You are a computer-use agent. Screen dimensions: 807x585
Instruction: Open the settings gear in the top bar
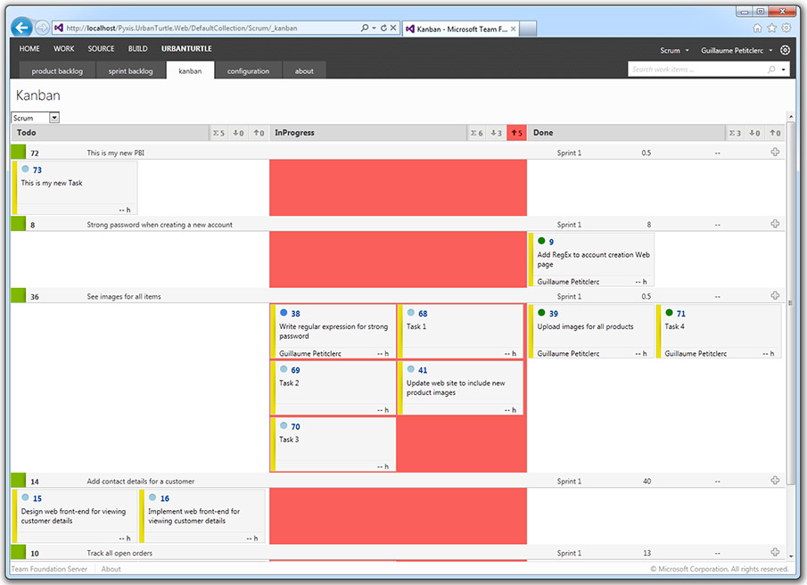783,51
